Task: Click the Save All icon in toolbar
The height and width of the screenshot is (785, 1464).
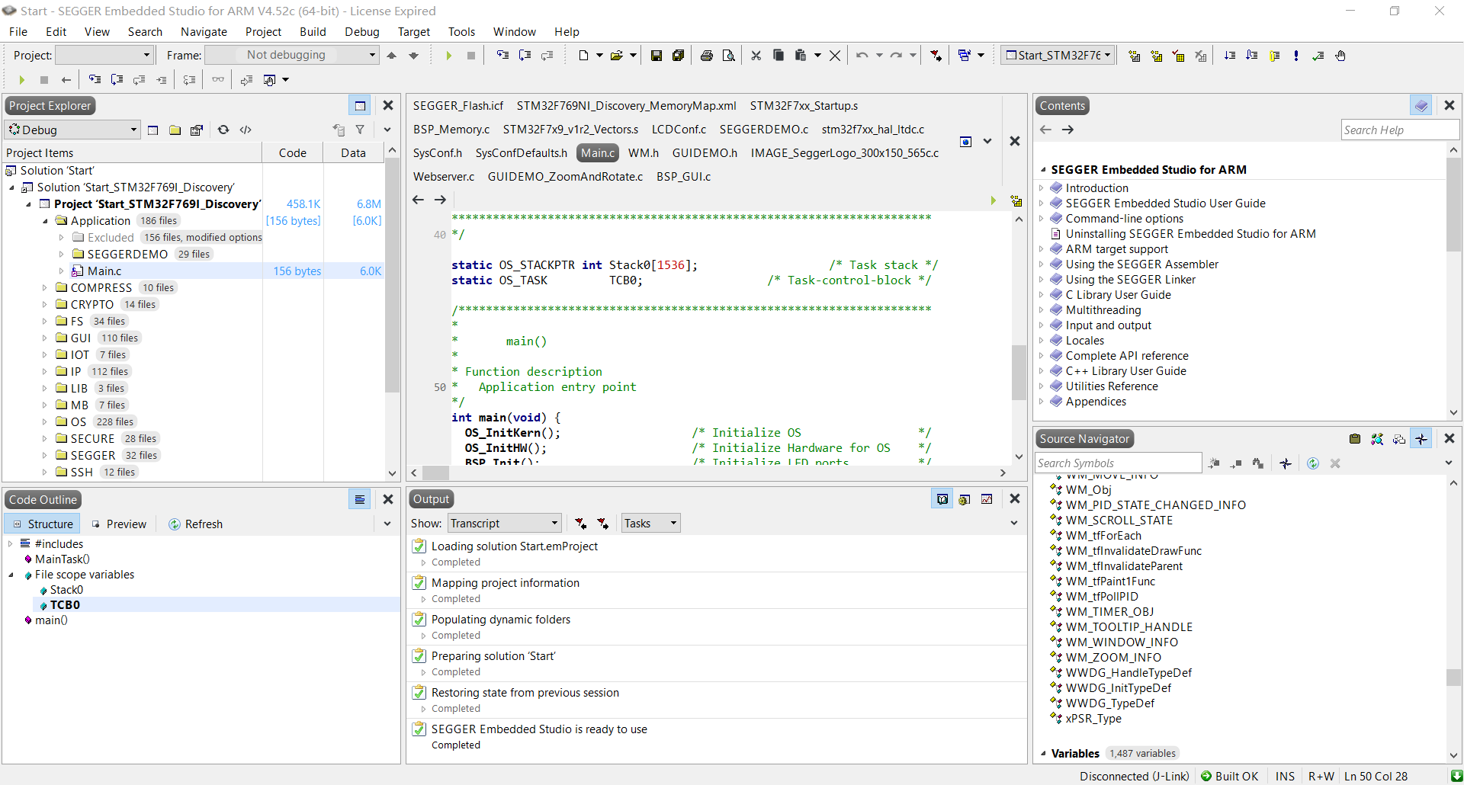Action: tap(678, 56)
